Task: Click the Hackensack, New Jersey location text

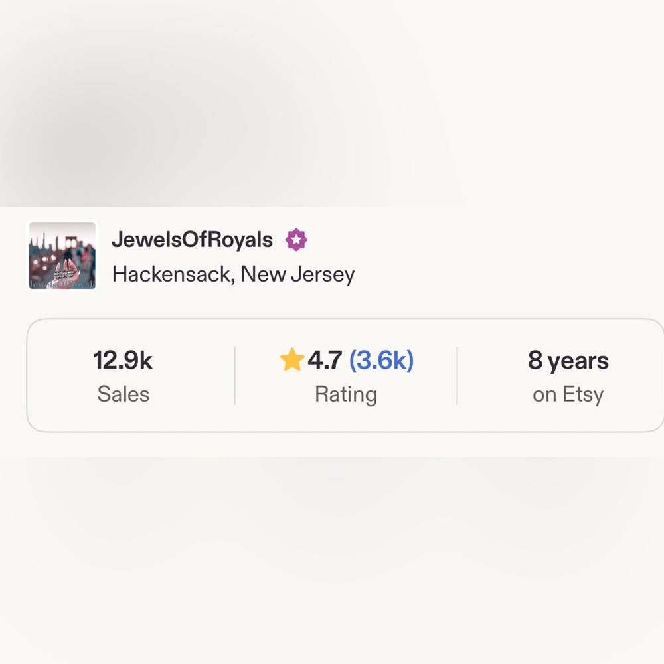Action: (233, 274)
